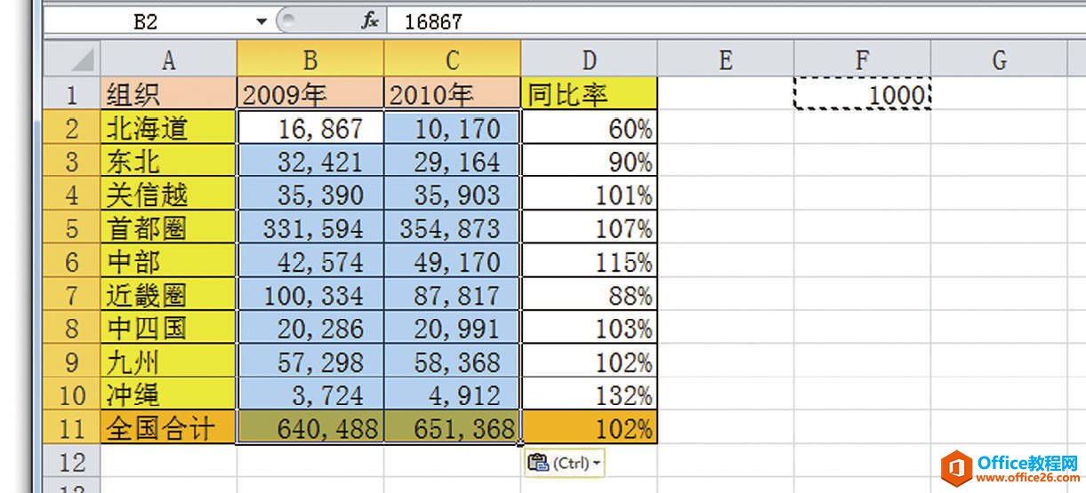Click the header cell 2009年
The image size is (1086, 493).
coord(310,94)
